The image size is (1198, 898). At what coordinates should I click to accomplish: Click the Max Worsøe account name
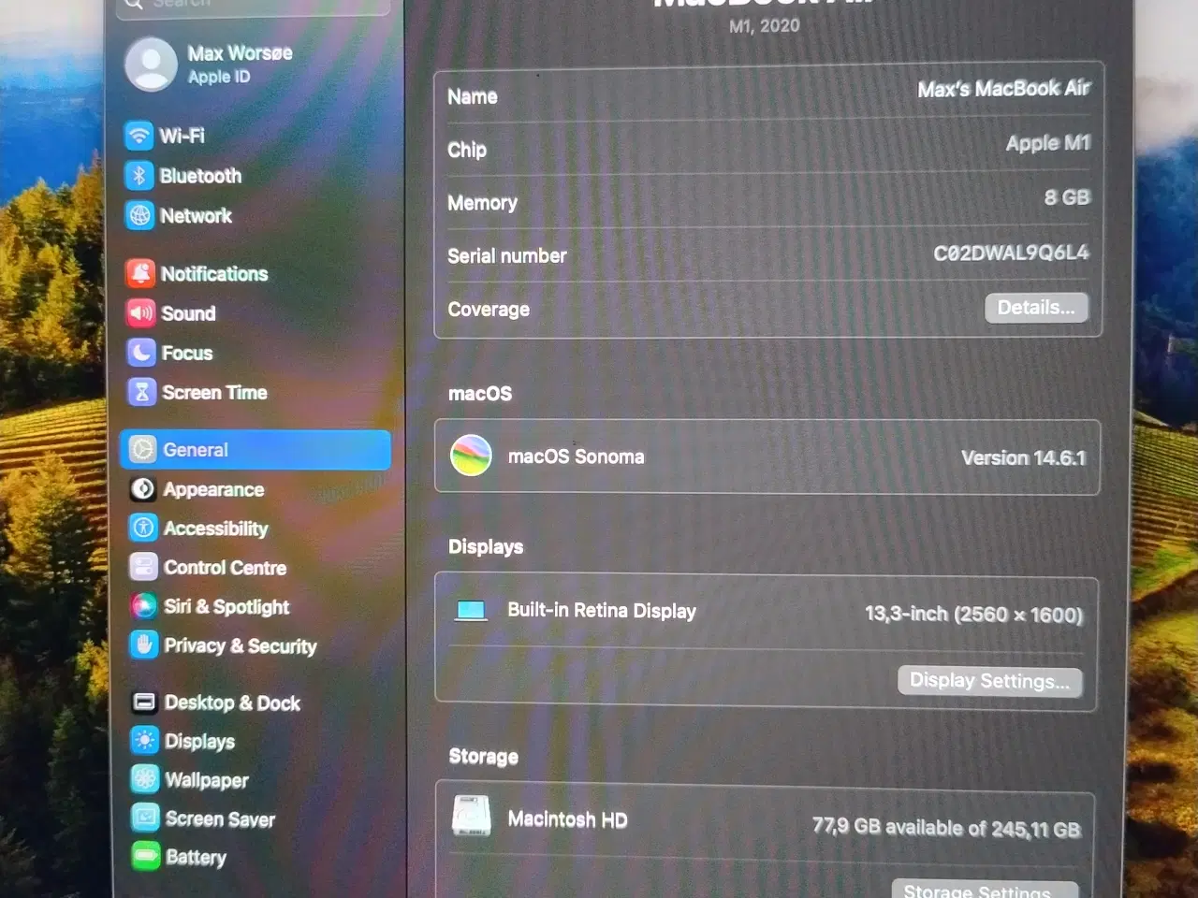tap(240, 53)
